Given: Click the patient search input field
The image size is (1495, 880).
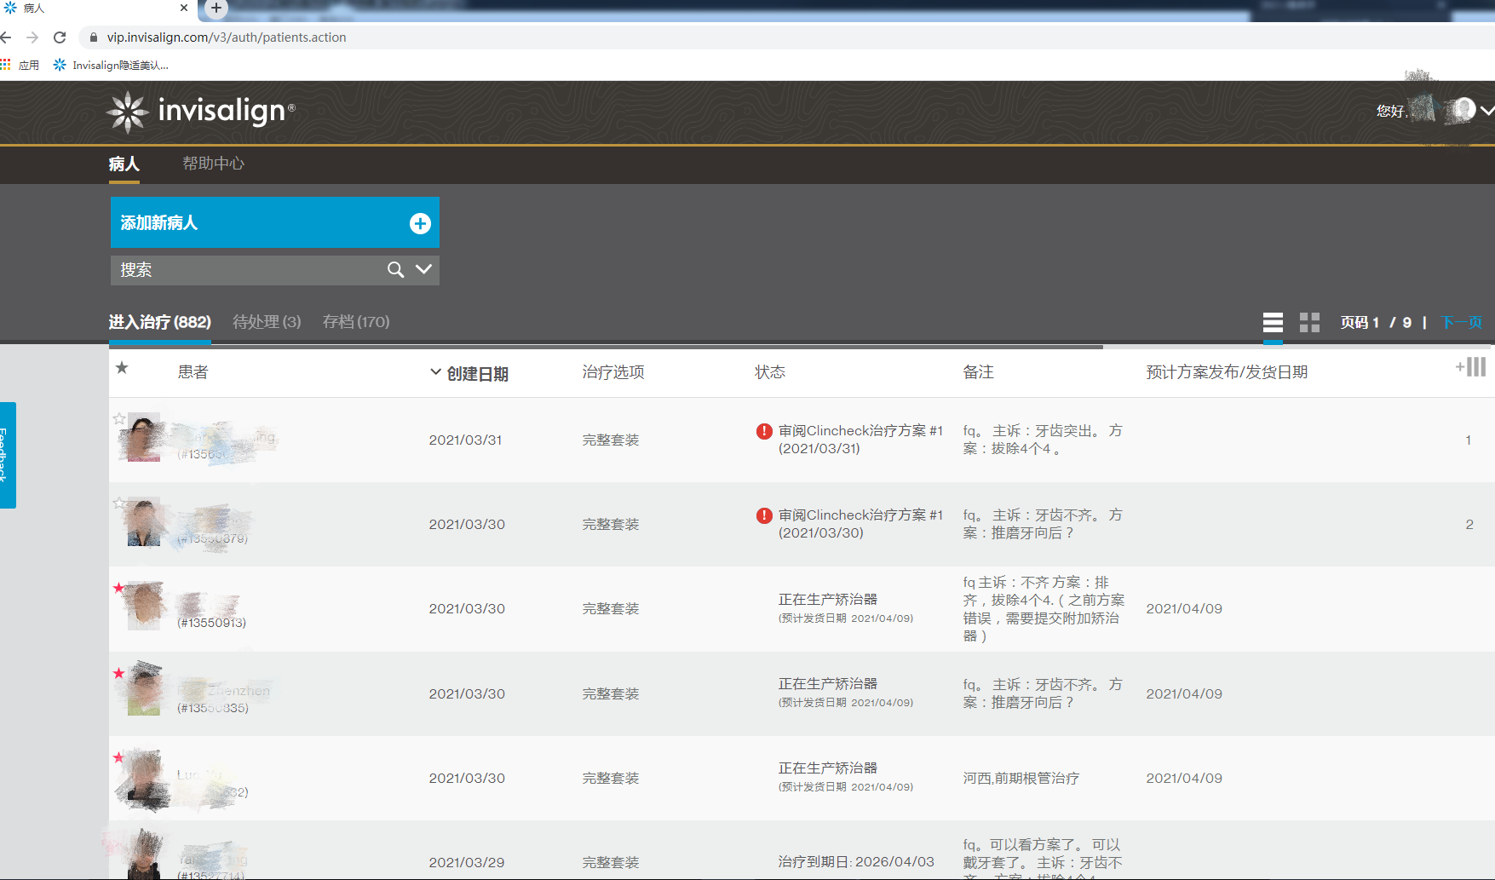Looking at the screenshot, I should click(247, 270).
